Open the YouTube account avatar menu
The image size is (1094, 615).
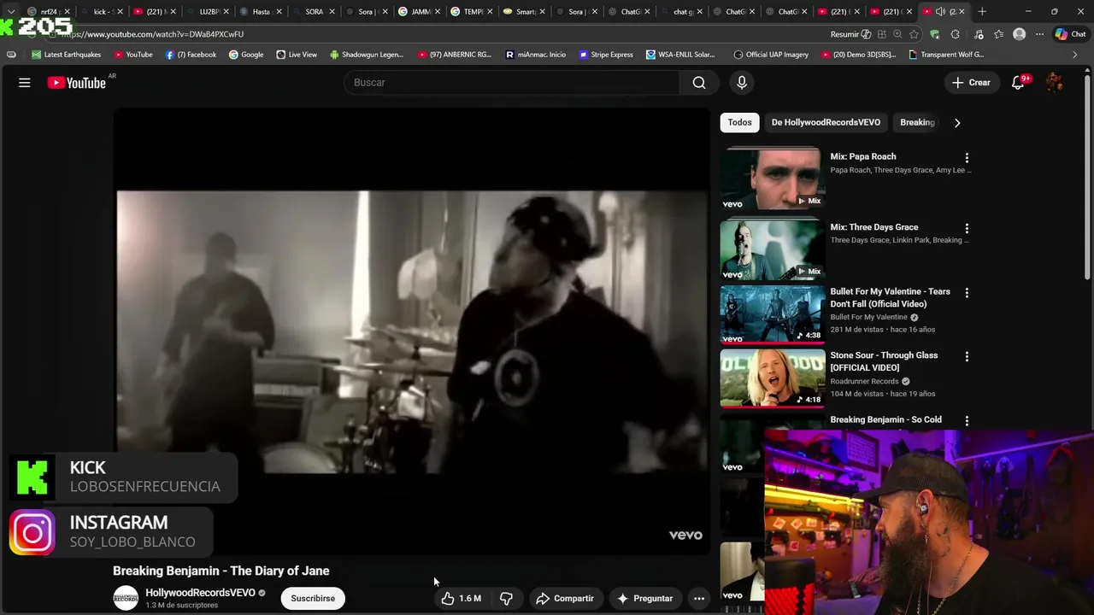(x=1055, y=83)
